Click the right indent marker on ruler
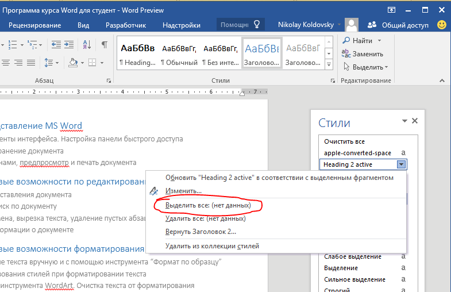The width and height of the screenshot is (451, 292). point(242,93)
